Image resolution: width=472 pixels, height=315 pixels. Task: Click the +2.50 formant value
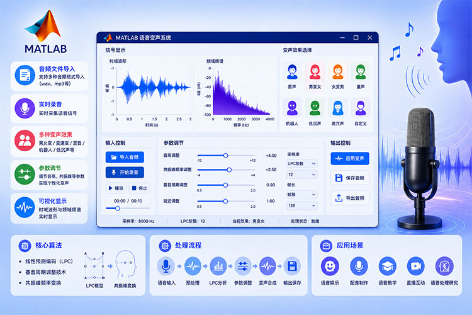point(271,169)
